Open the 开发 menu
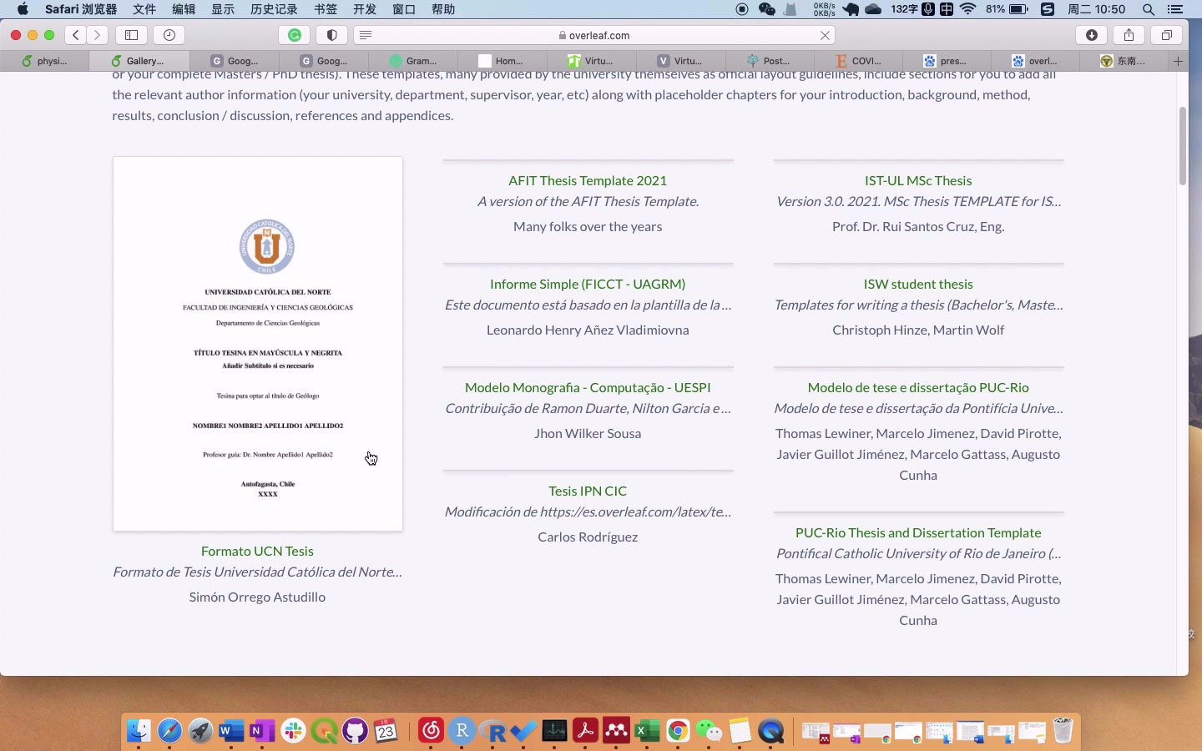This screenshot has width=1202, height=751. 365,9
